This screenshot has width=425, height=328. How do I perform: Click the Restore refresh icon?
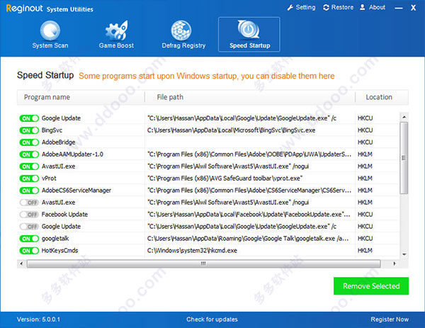[x=326, y=7]
